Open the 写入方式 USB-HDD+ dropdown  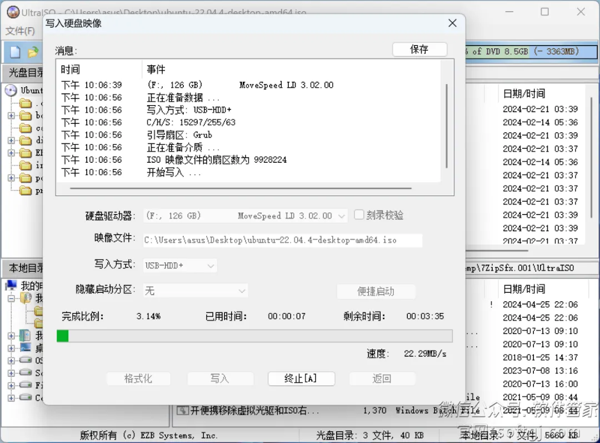pos(211,266)
